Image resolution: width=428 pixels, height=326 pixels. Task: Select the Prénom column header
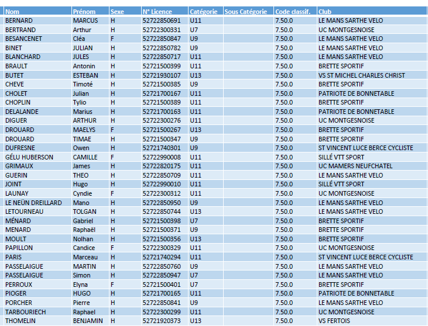click(84, 12)
